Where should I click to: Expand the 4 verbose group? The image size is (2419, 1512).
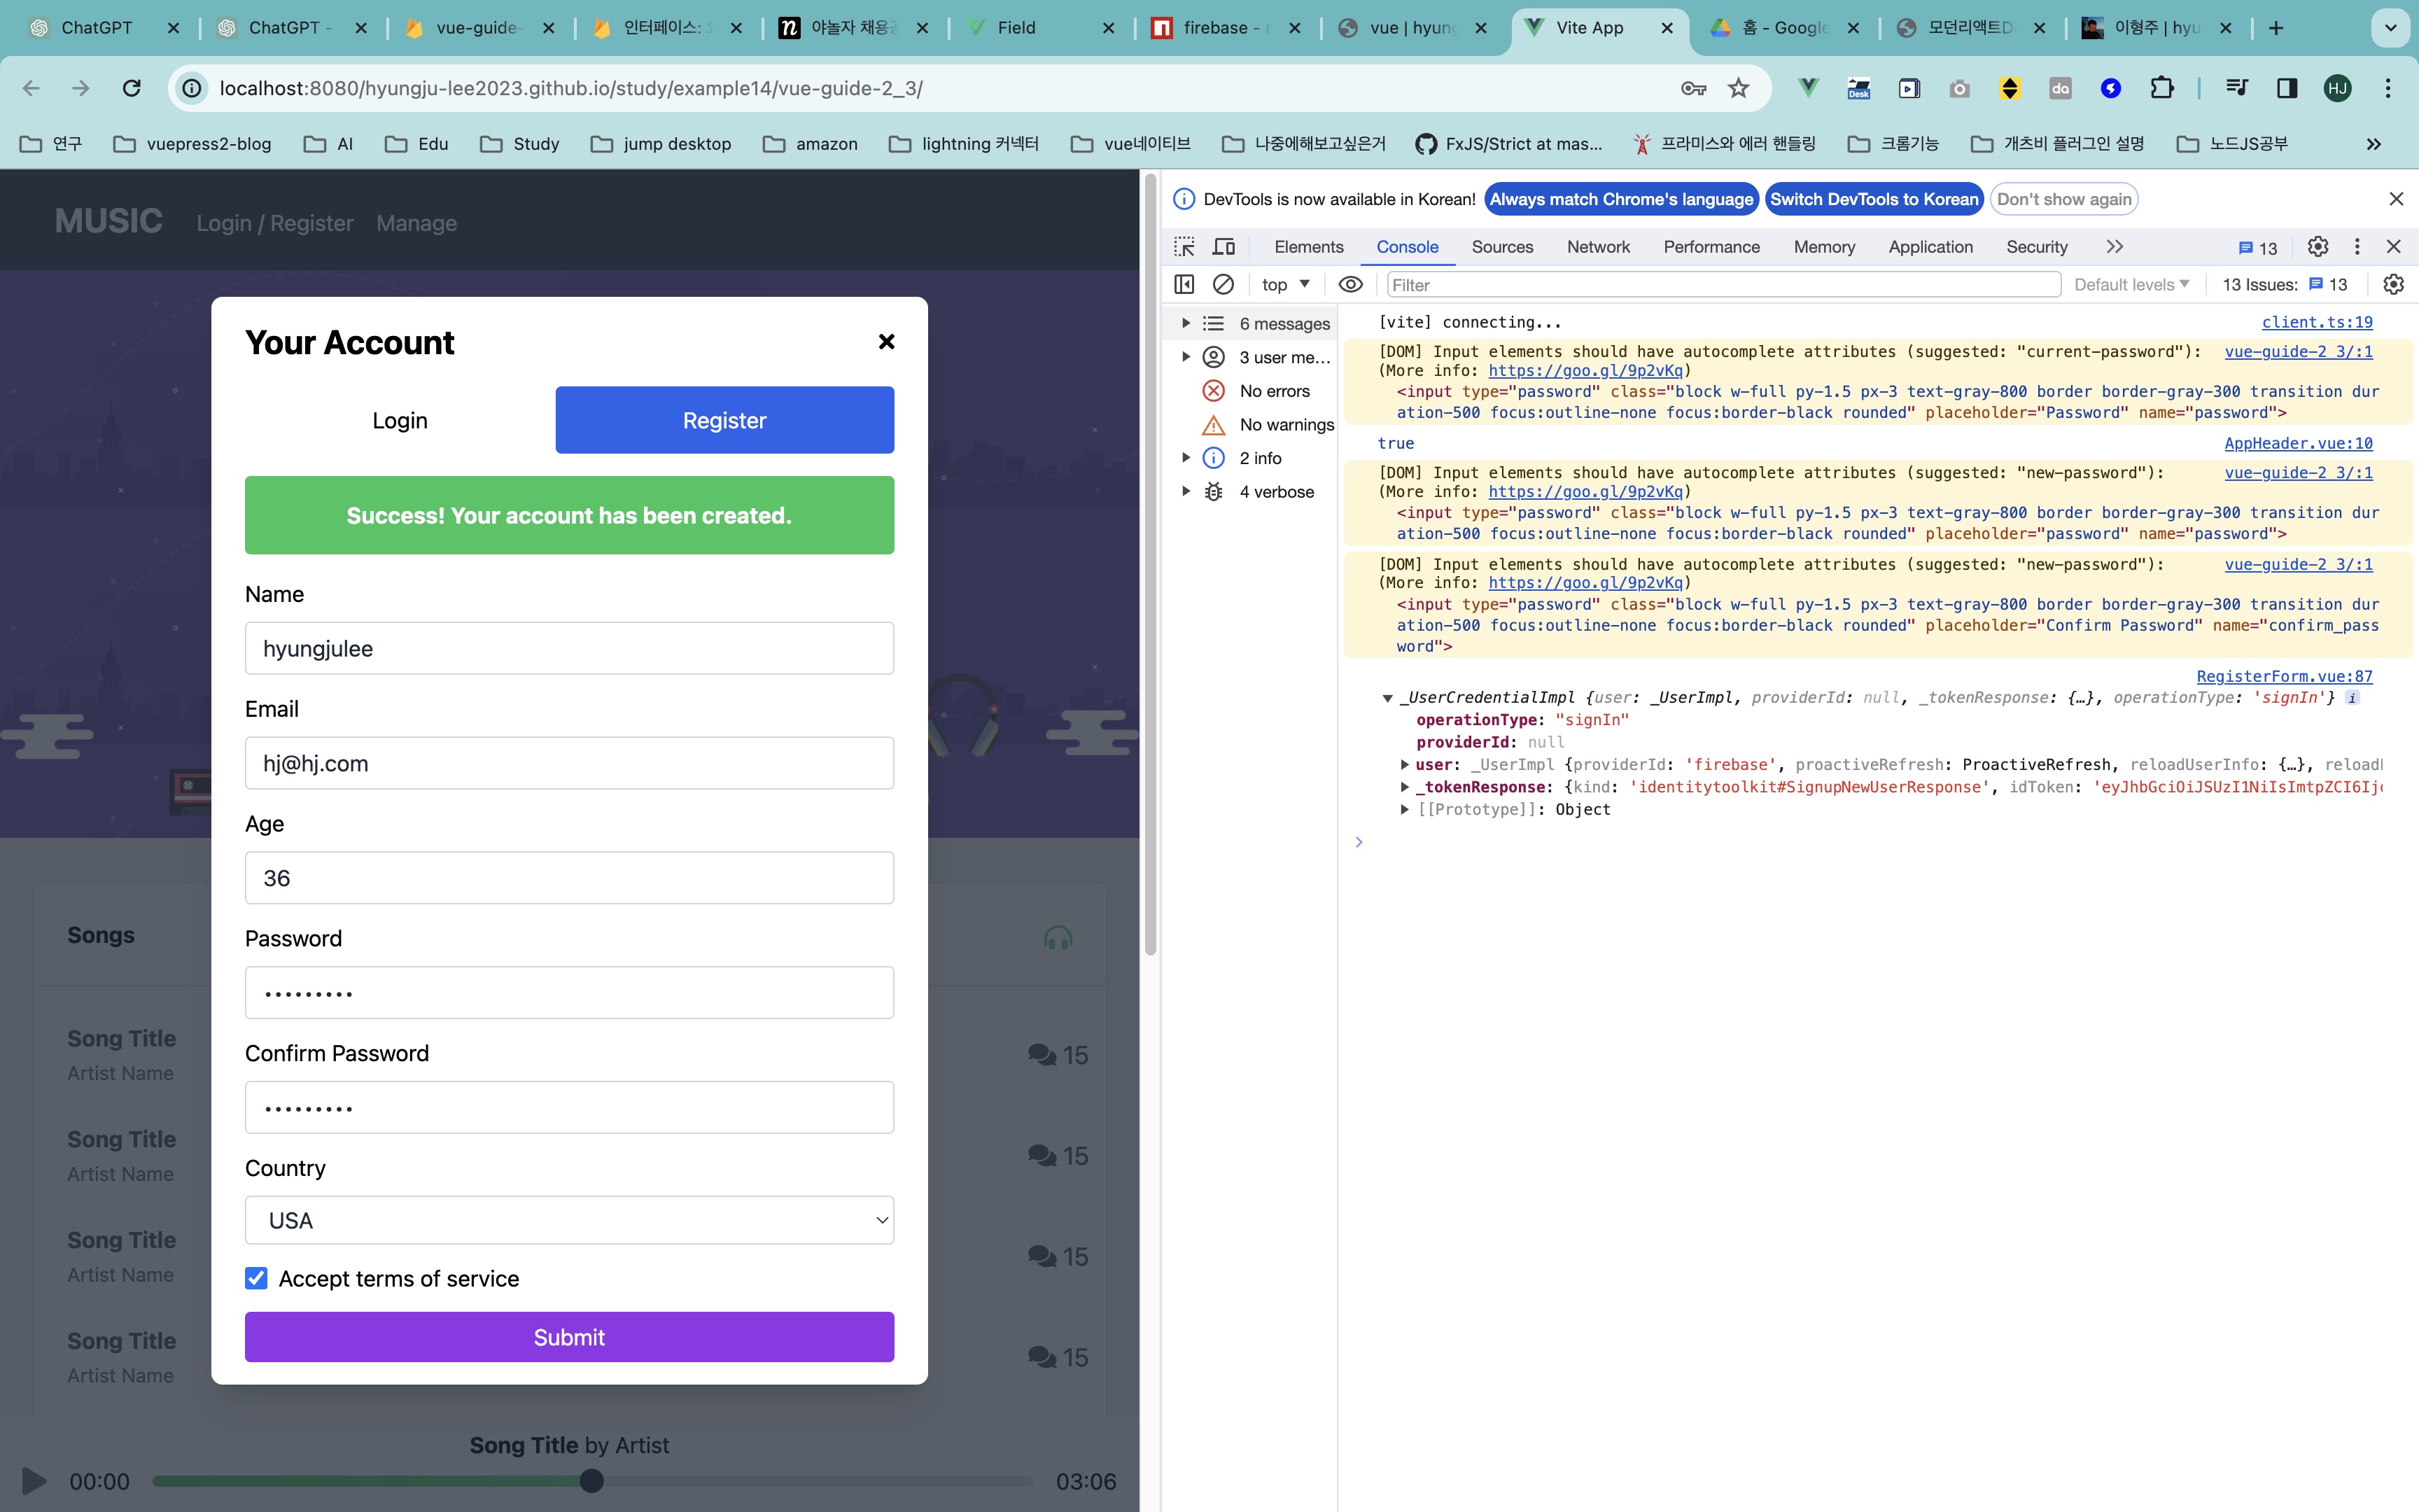tap(1186, 491)
